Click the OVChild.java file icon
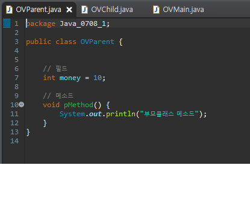 coord(84,10)
